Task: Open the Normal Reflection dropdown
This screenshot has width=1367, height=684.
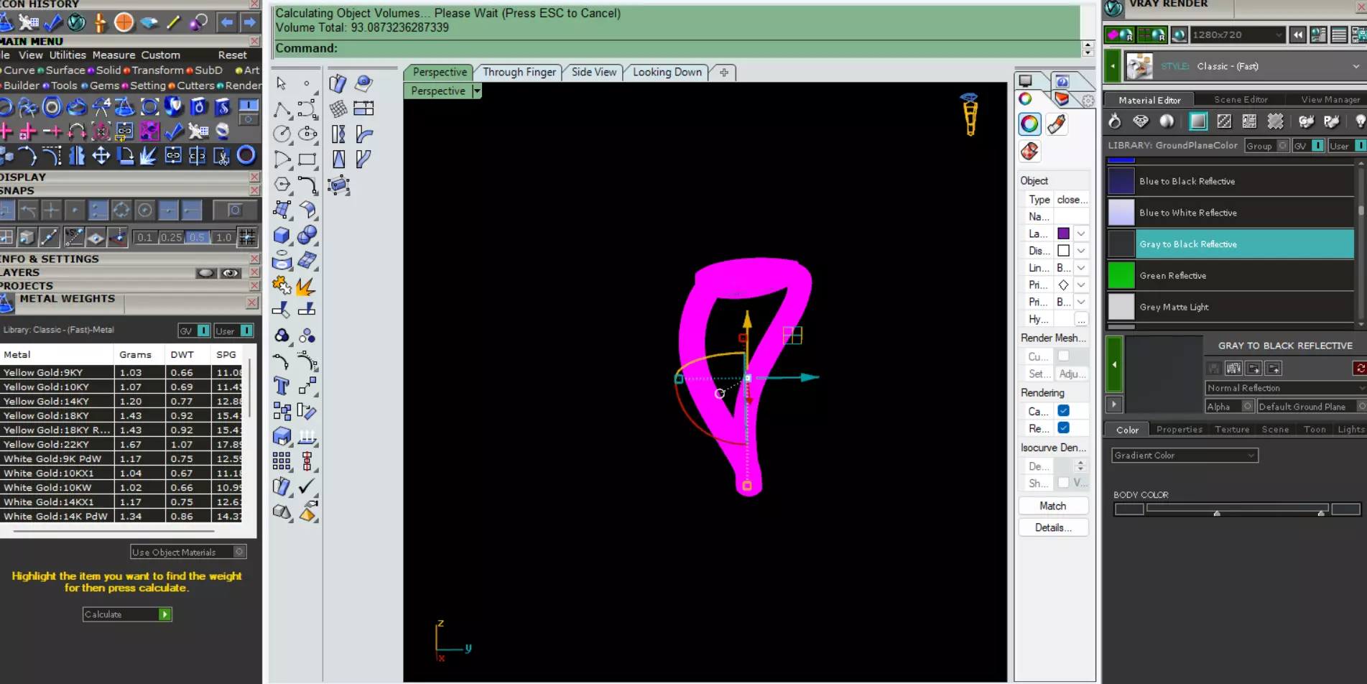Action: tap(1285, 388)
